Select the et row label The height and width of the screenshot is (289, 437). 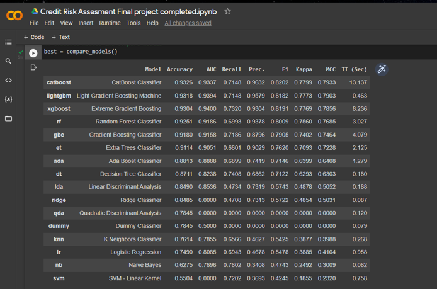coord(59,148)
